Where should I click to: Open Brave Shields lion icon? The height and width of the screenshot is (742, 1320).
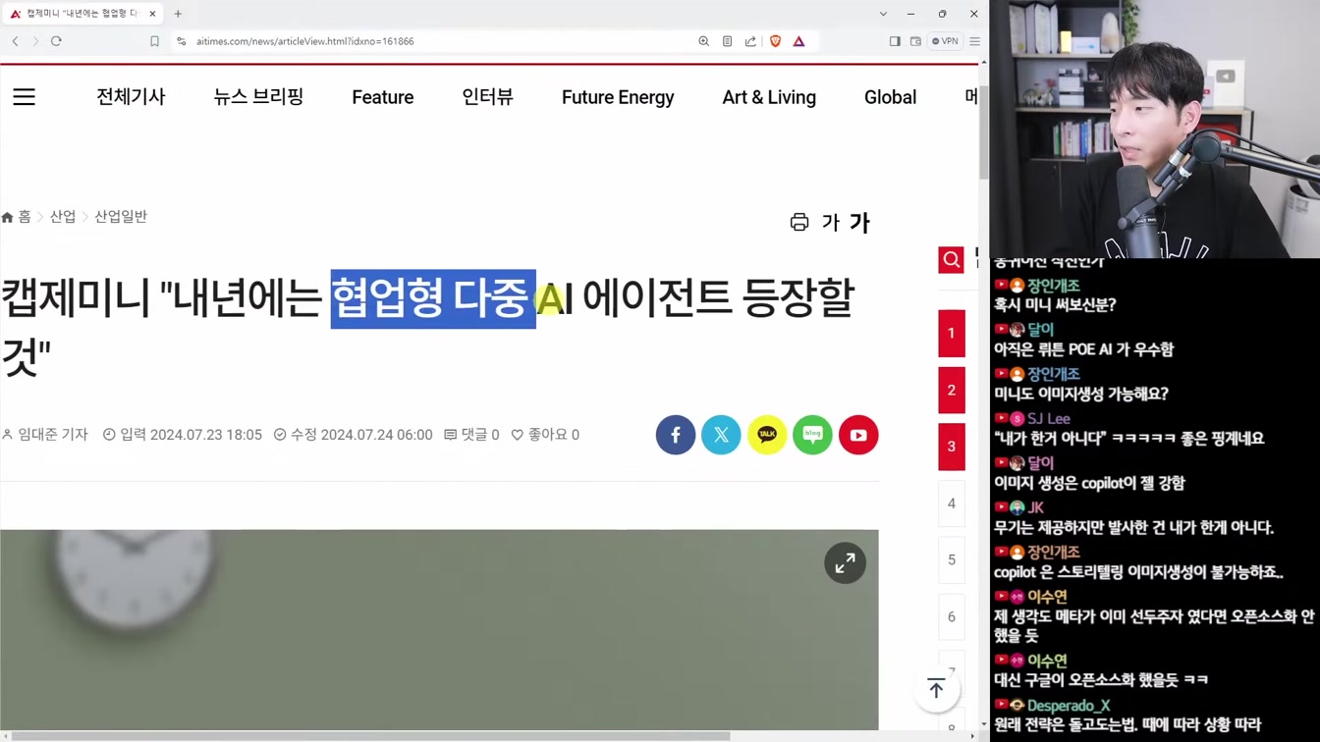click(x=775, y=41)
